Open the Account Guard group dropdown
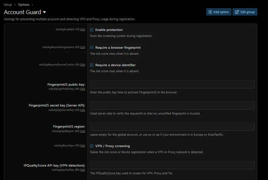The width and height of the screenshot is (268, 180). (44, 12)
